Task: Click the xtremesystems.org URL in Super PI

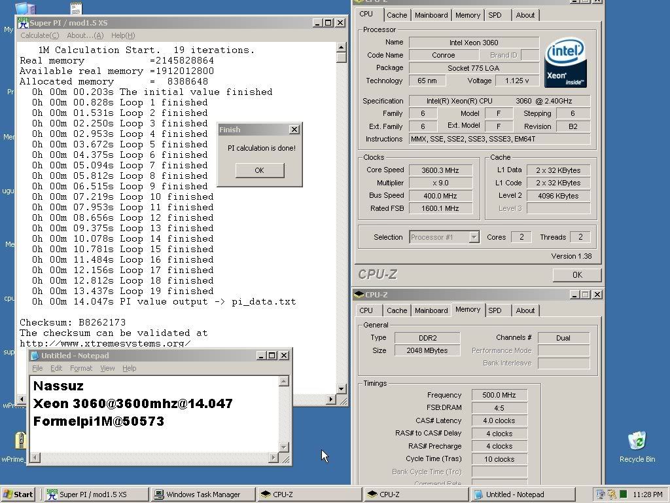Action: click(x=105, y=343)
